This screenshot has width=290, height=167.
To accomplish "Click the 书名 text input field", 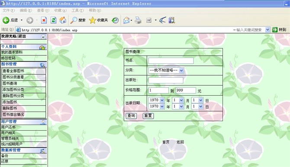I will 171,61.
